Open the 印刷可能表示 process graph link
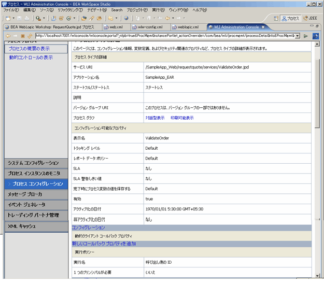 click(x=182, y=118)
